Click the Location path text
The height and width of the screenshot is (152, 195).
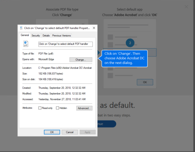65,68
